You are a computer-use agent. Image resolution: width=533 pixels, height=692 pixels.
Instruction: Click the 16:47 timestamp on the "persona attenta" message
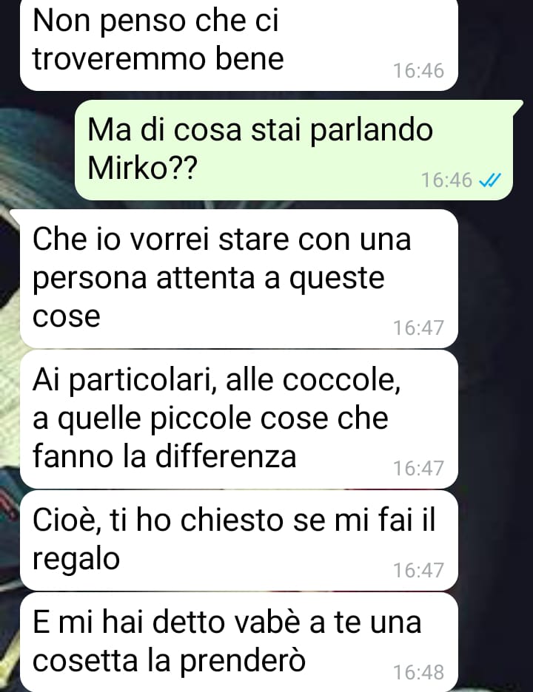(418, 328)
